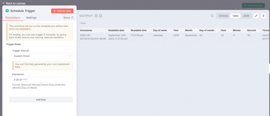The height and width of the screenshot is (116, 270).
Task: Open the Trigger Interval dropdown
Action: [x=42, y=56]
